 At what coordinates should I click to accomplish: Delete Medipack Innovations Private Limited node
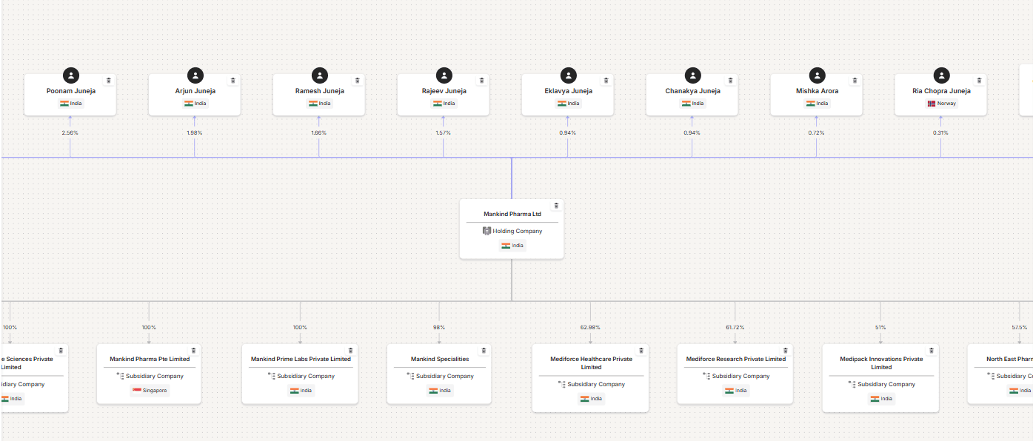932,351
